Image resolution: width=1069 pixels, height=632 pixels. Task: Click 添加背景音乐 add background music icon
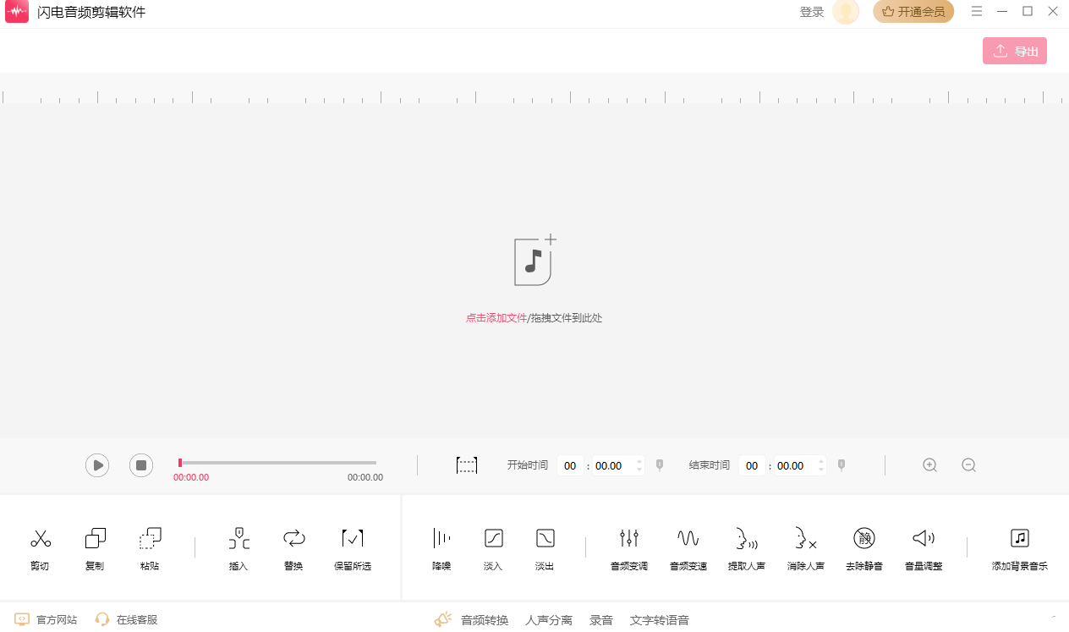pyautogui.click(x=1019, y=539)
